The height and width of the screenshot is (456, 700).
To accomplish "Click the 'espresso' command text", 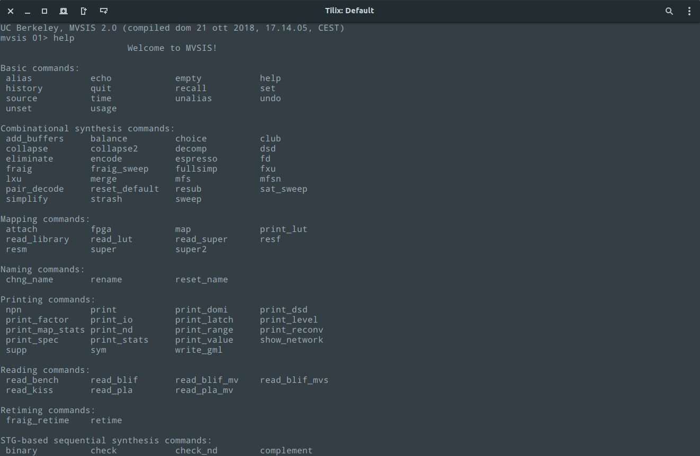I will pyautogui.click(x=196, y=159).
